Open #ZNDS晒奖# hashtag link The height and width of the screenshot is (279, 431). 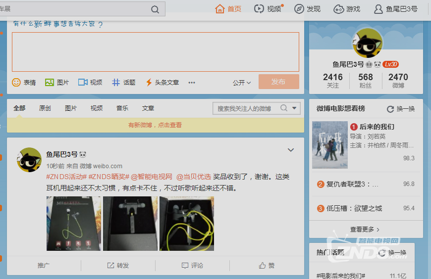click(x=109, y=177)
